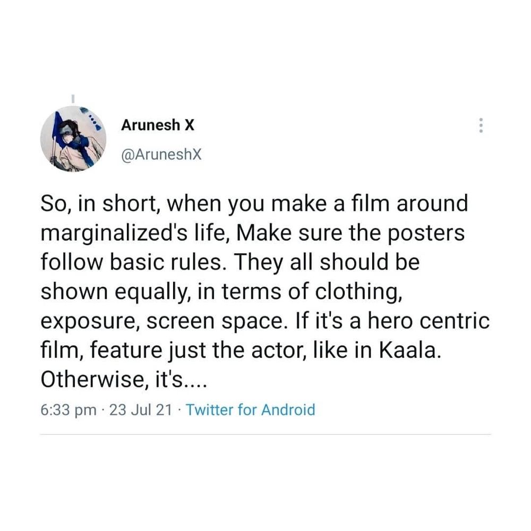Open the Arunesh X display name
The width and height of the screenshot is (531, 531).
tap(157, 125)
